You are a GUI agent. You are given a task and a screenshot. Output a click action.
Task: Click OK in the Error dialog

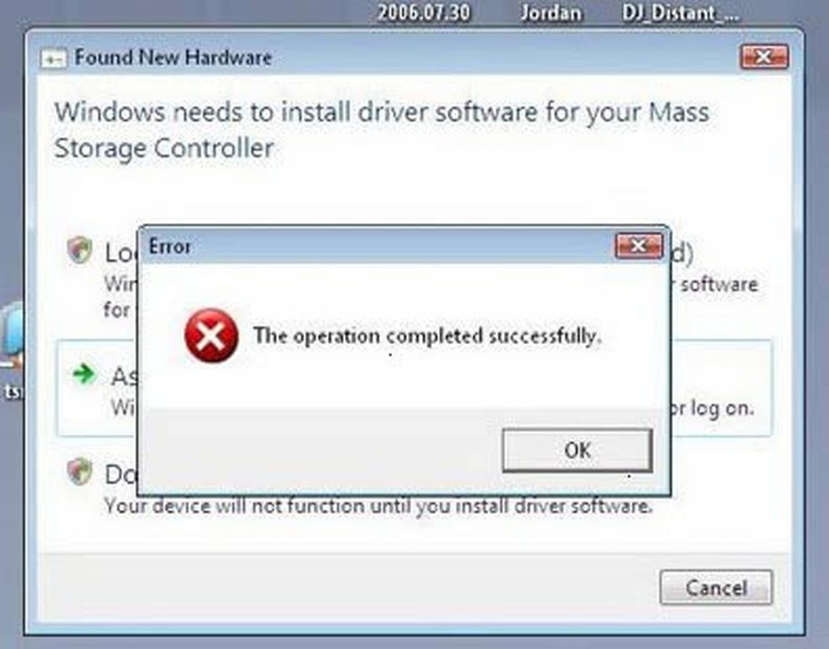pos(577,450)
